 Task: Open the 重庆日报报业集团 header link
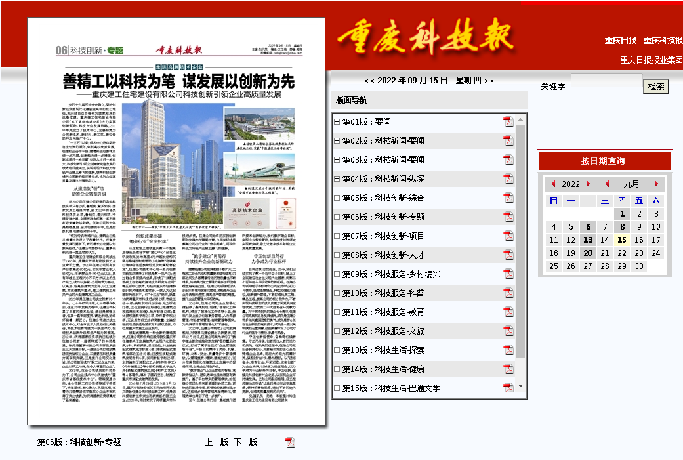652,60
